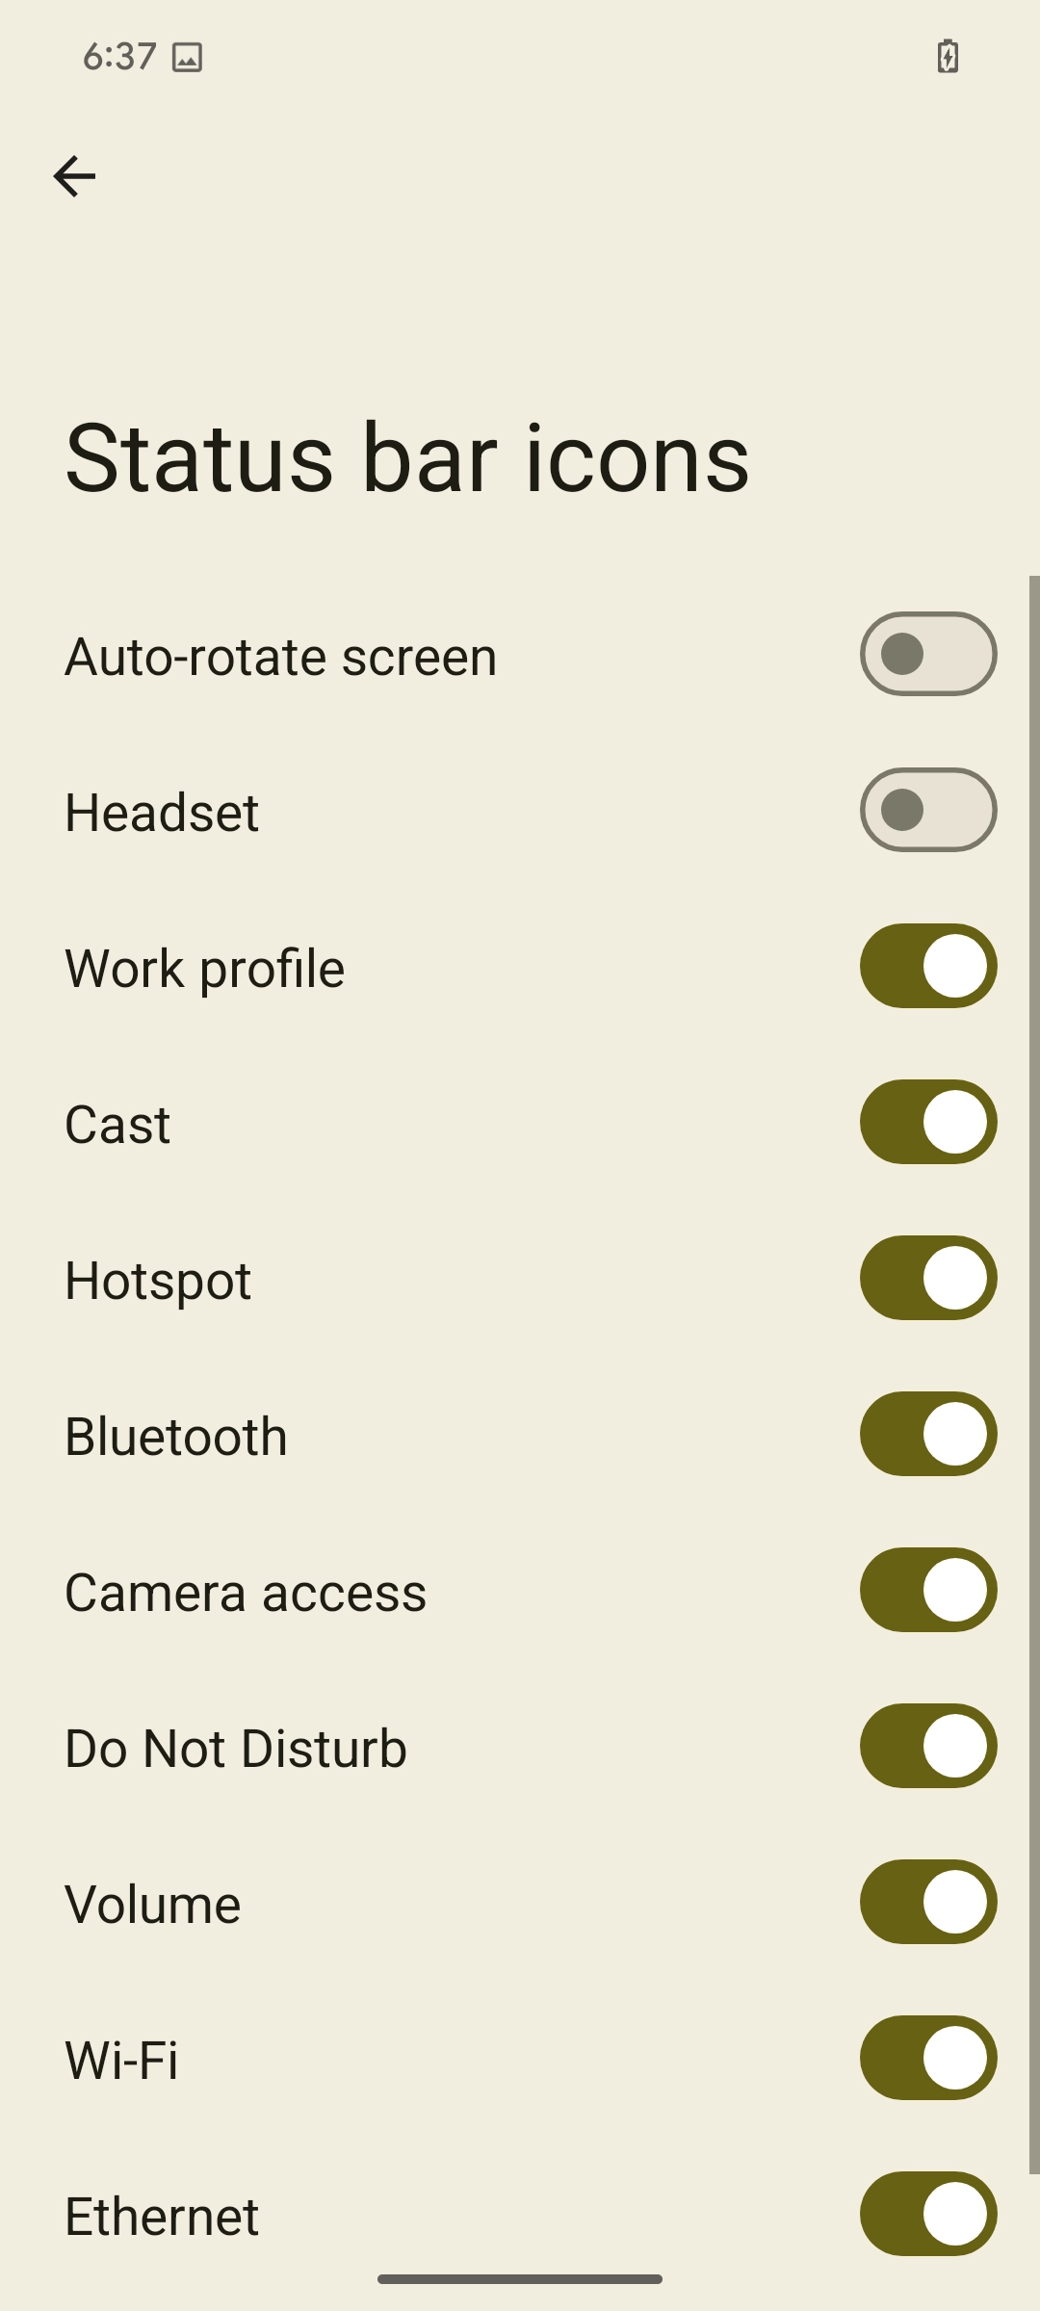Tap the Auto-rotate screen label
This screenshot has height=2311, width=1040.
click(x=280, y=657)
